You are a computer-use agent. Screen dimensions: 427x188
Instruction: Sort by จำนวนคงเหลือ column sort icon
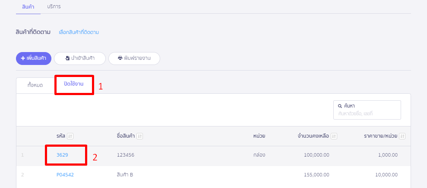point(334,136)
